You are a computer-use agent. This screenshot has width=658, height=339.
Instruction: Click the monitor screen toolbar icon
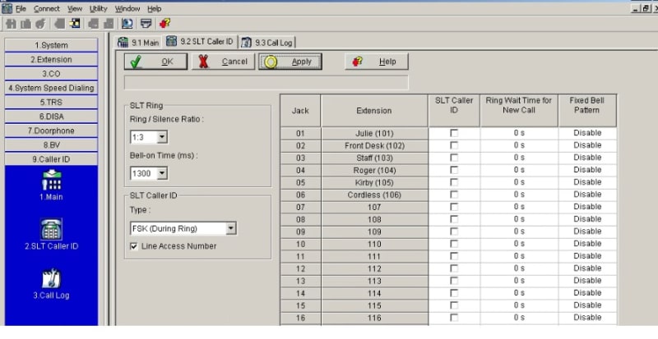point(127,24)
